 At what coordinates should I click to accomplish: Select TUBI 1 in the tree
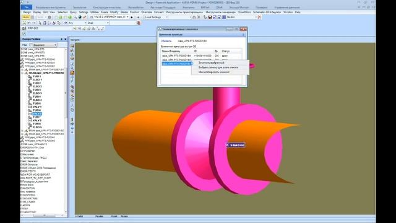pyautogui.click(x=37, y=76)
